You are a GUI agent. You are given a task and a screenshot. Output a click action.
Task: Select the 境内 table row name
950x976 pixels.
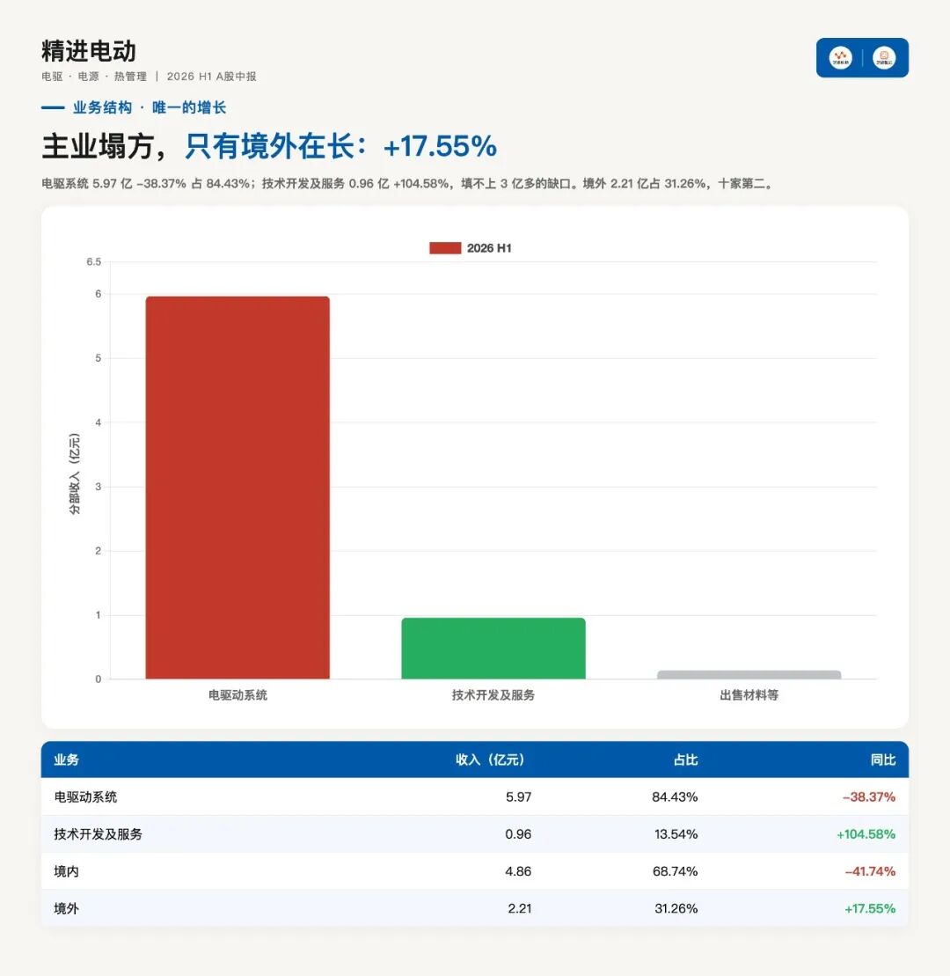point(67,871)
